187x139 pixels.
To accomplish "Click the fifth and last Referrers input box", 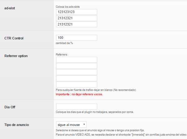I will [x=77, y=84].
